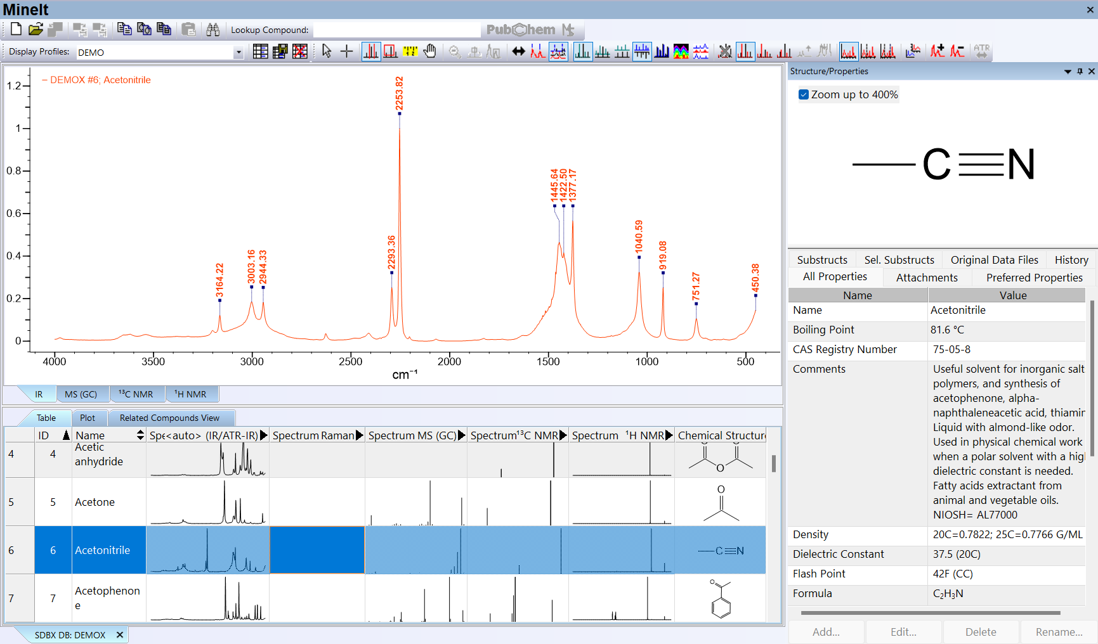Switch to the MS (GC) spectrum tab
This screenshot has width=1098, height=644.
click(81, 394)
